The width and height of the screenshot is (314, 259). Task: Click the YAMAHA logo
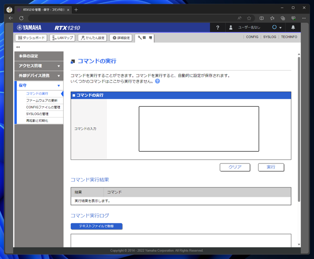(x=29, y=27)
